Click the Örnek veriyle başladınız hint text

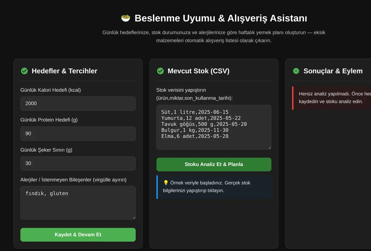coord(207,187)
